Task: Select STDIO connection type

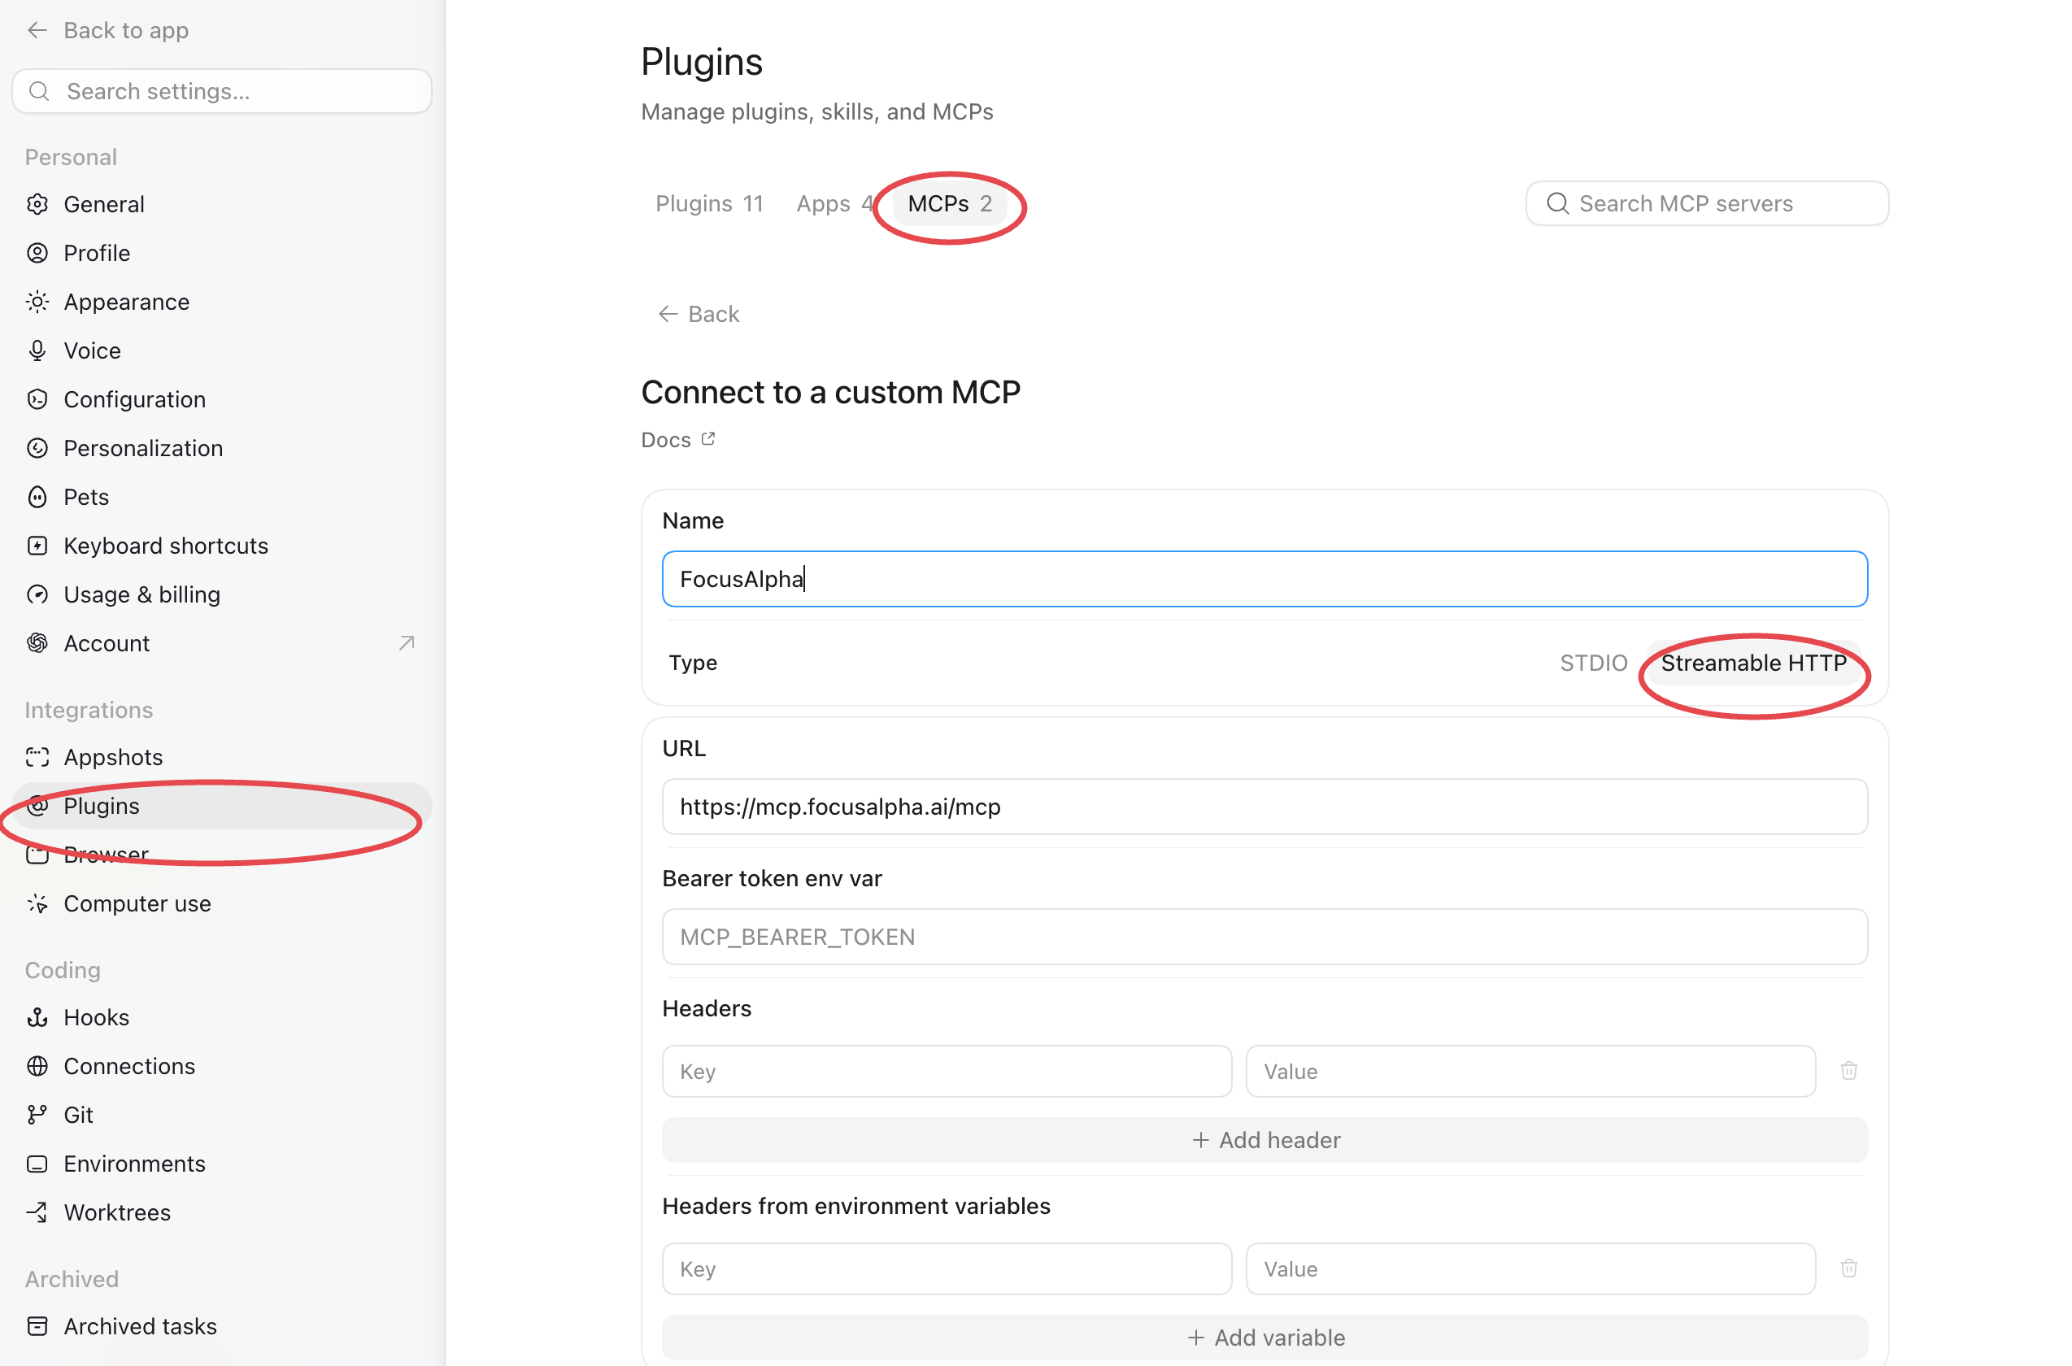Action: pyautogui.click(x=1593, y=663)
